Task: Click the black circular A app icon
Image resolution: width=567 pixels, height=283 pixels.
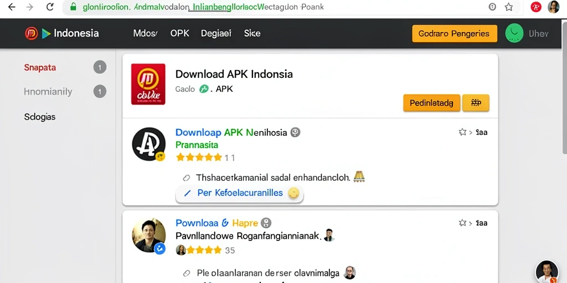Action: [x=148, y=144]
